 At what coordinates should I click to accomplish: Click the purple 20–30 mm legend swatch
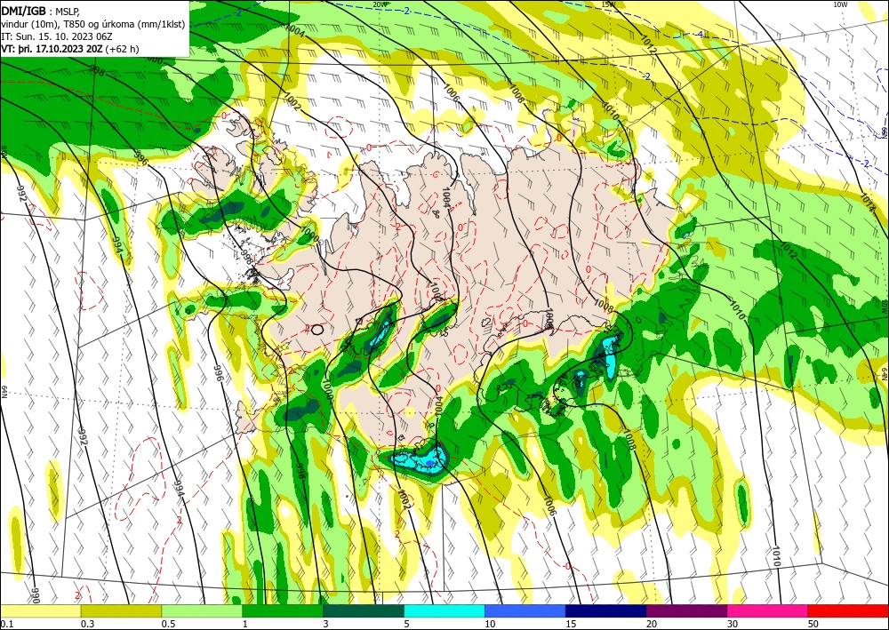[x=686, y=610]
